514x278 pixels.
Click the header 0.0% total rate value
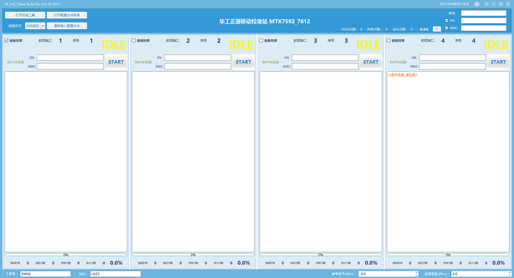pos(424,30)
